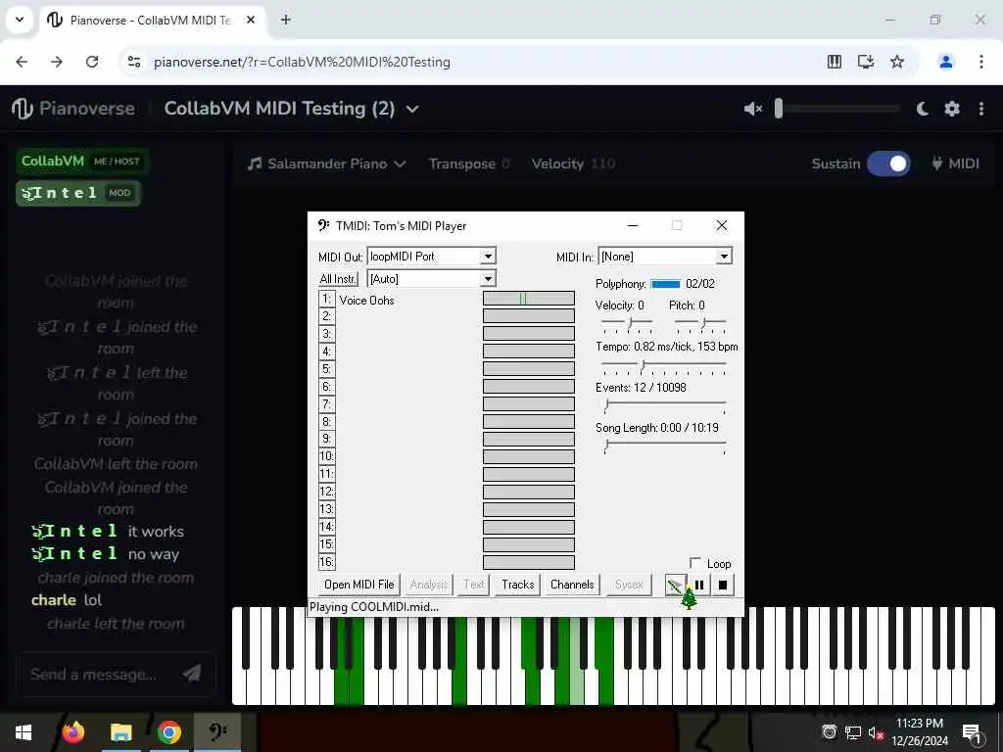Toggle channel 8 button in TMIDI
This screenshot has width=1003, height=752.
point(327,421)
